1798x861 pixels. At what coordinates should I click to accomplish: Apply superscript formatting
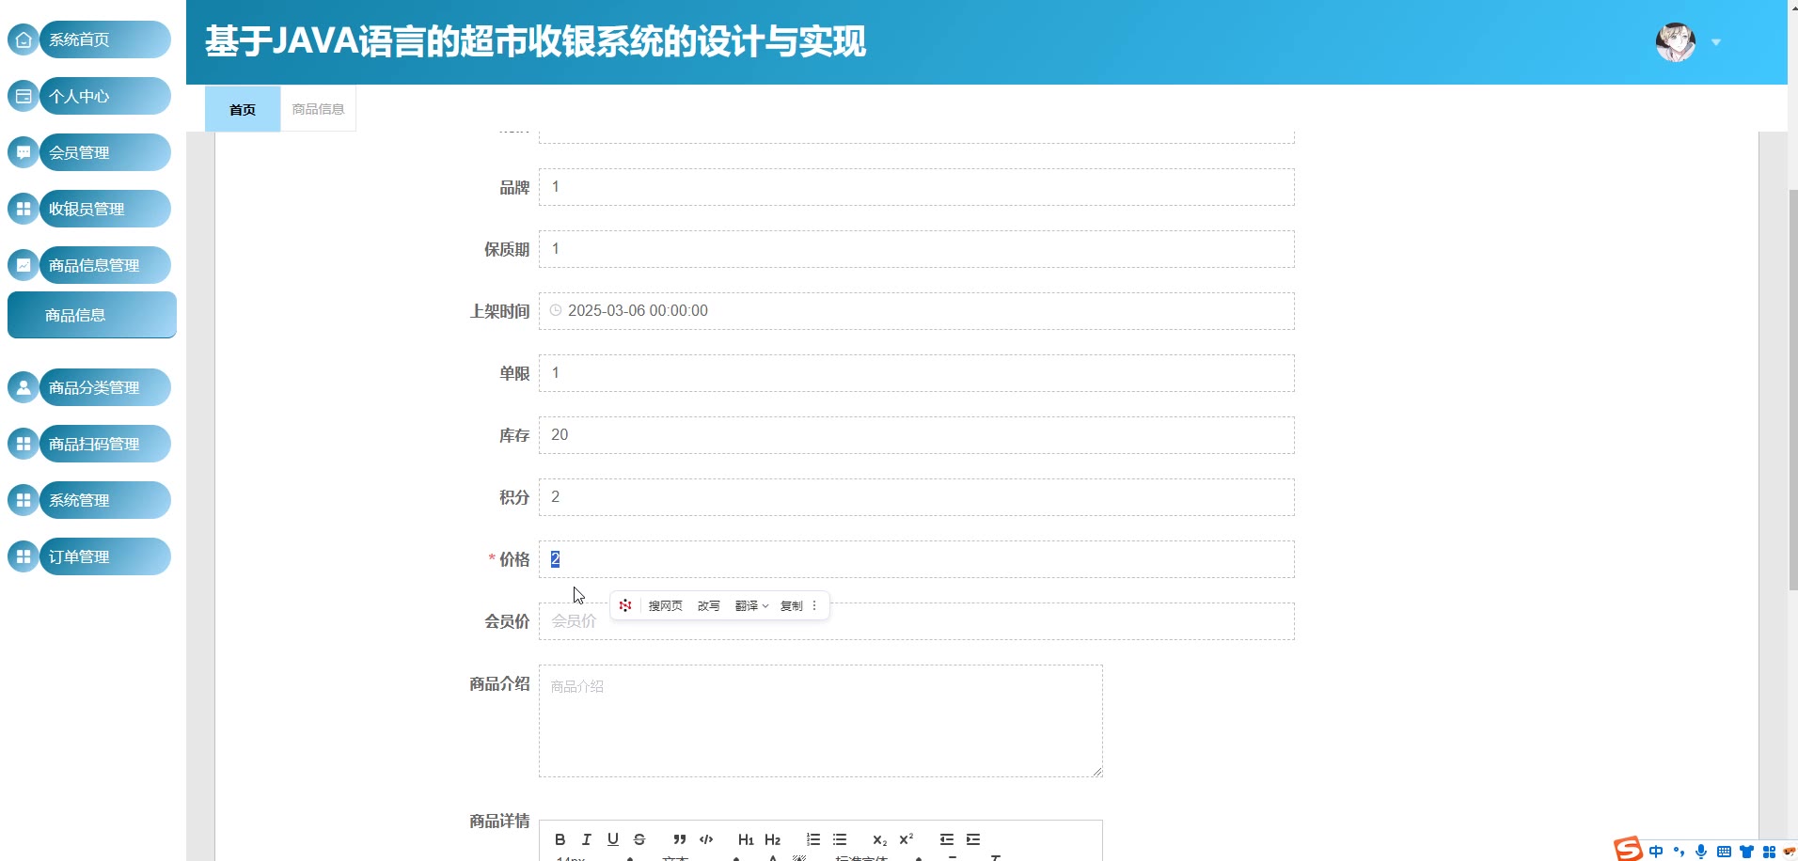point(907,839)
